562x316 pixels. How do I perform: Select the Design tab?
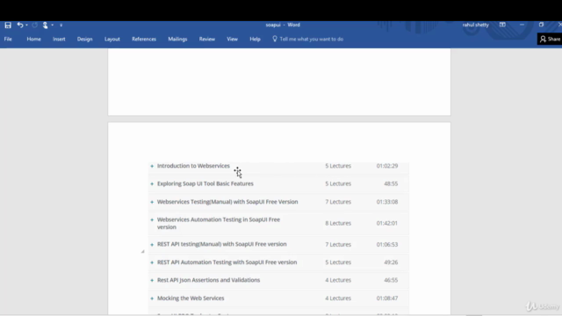(x=84, y=39)
